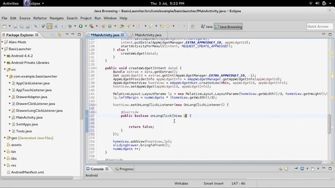Maximize the Console view

tap(330, 168)
